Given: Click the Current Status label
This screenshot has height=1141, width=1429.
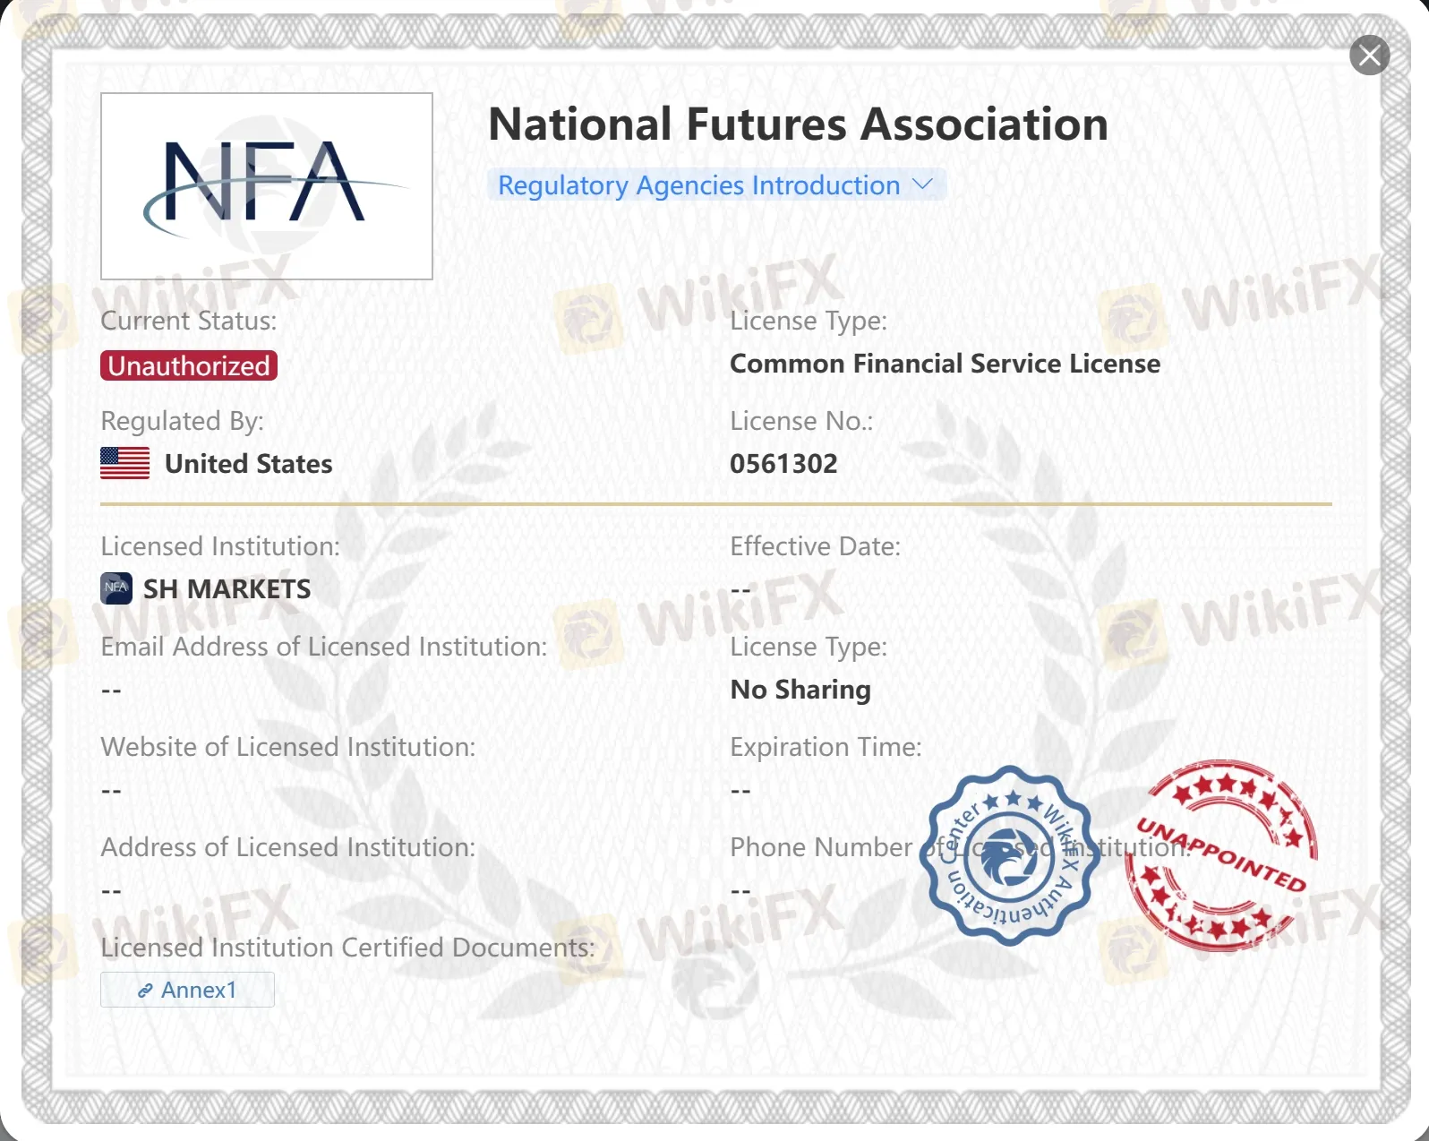Looking at the screenshot, I should coord(189,321).
